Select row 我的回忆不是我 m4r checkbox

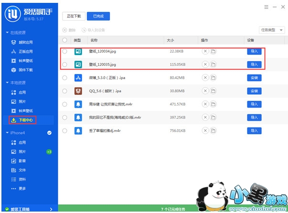coord(64,117)
